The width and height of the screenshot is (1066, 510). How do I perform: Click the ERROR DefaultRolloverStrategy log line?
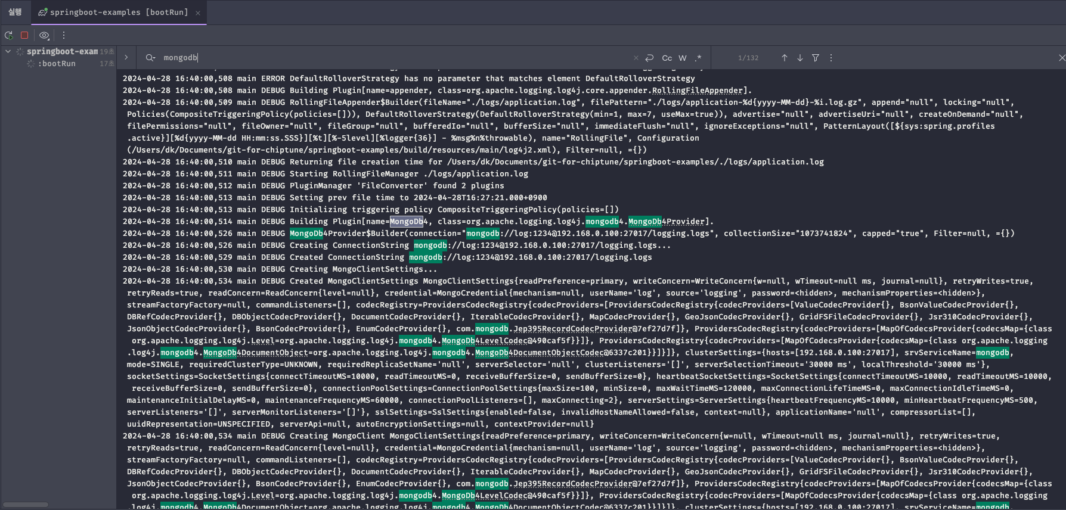[409, 79]
